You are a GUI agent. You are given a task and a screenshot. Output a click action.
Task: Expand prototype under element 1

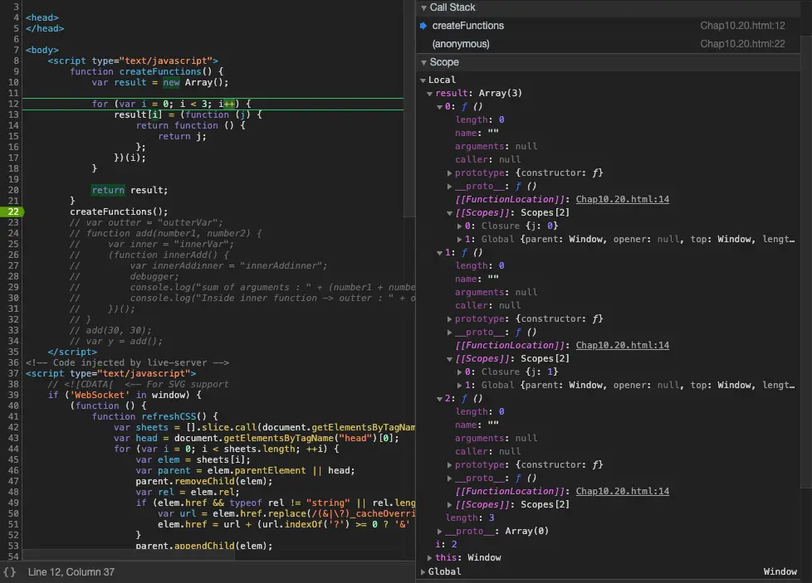pos(449,318)
